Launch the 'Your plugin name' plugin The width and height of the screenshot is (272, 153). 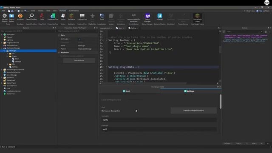point(197,18)
